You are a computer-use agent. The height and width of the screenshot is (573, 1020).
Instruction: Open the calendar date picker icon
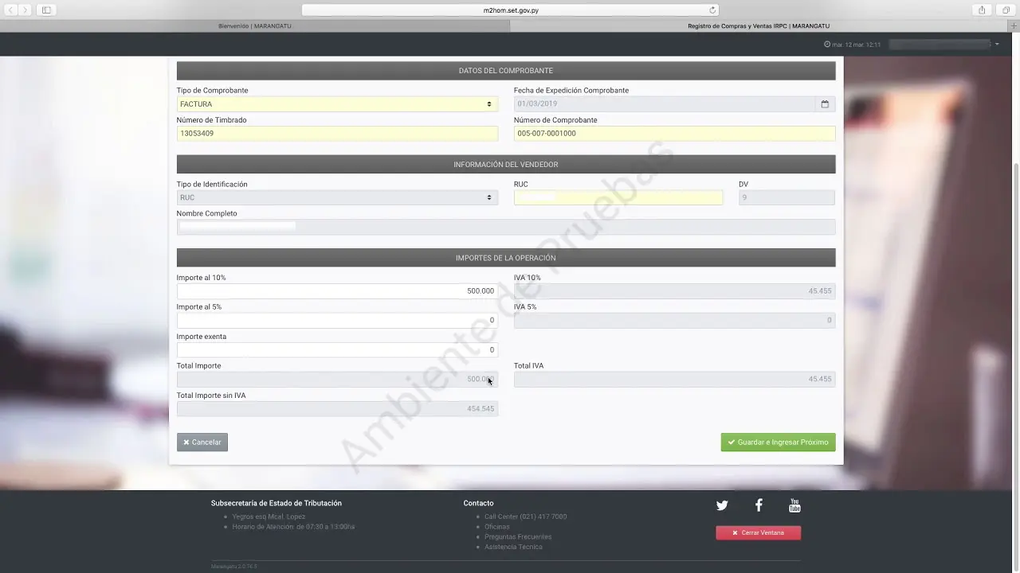[825, 104]
